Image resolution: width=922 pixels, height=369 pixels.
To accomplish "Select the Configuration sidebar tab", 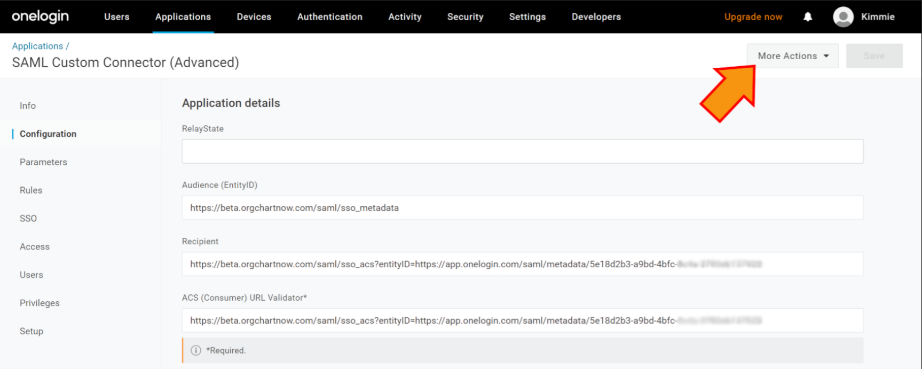I will tap(48, 134).
